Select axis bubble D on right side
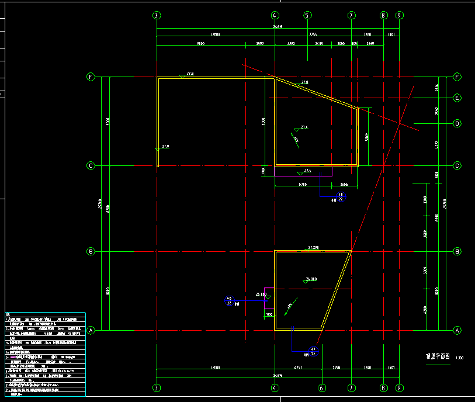This screenshot has width=475, height=402. [x=457, y=123]
